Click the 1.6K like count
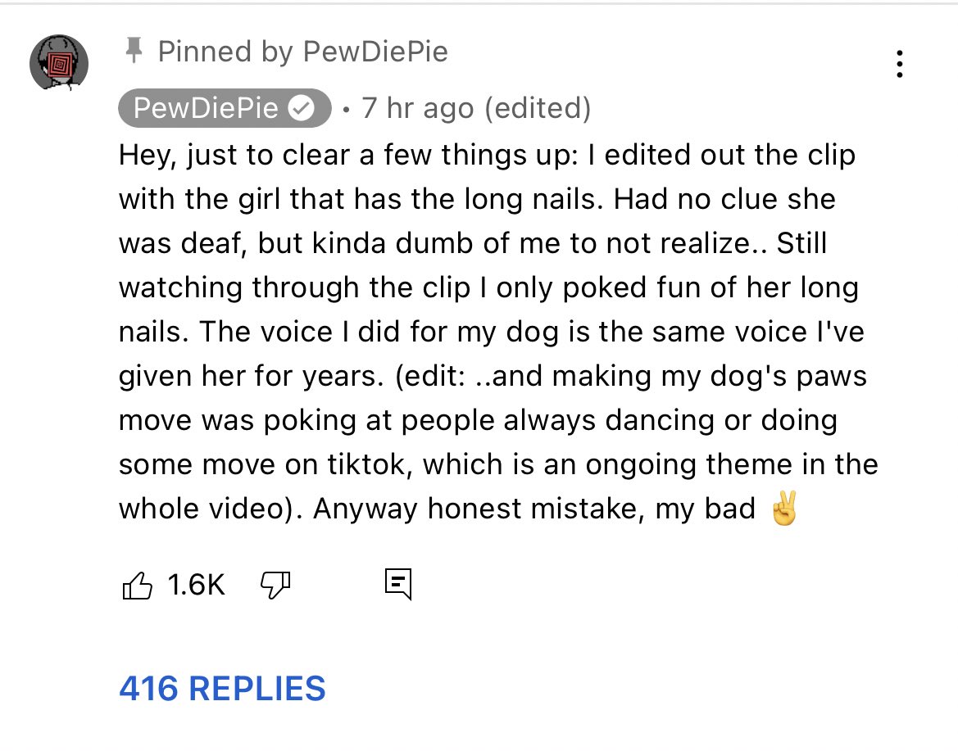The width and height of the screenshot is (958, 751). [x=195, y=585]
